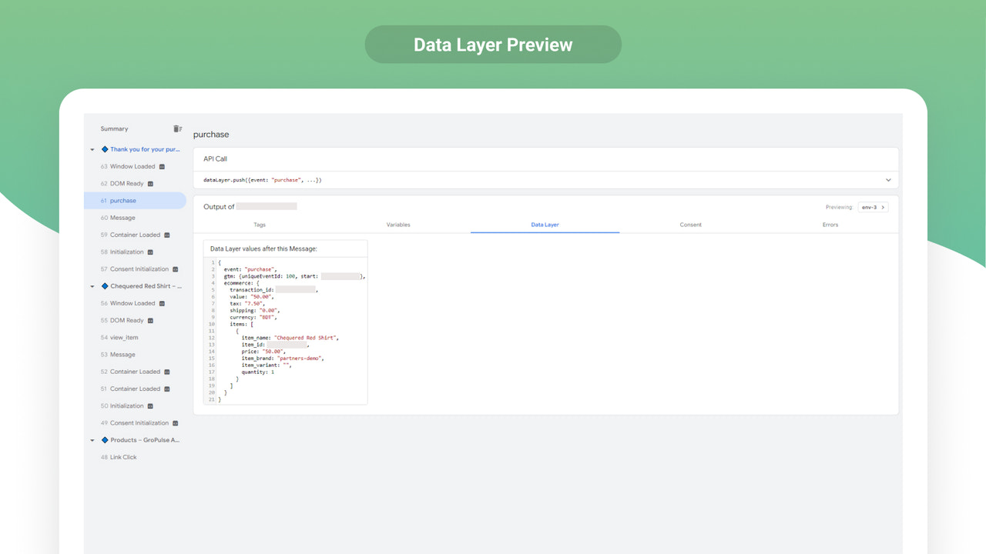Collapse the "Chequered Red Shirt" event group

click(92, 285)
